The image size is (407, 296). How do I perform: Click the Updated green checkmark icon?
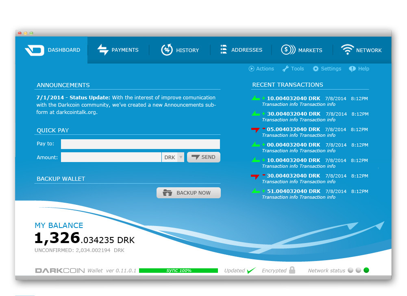(x=251, y=270)
